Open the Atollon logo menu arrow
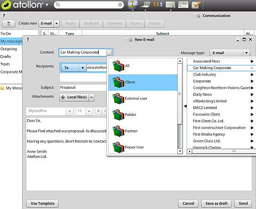The width and height of the screenshot is (256, 209). click(x=47, y=5)
